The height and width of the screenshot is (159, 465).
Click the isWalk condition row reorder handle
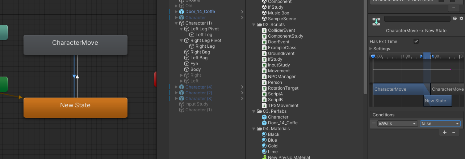373,124
